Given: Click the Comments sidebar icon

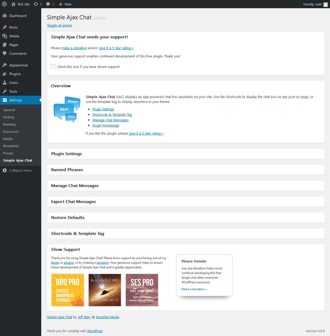Looking at the screenshot, I should point(5,54).
